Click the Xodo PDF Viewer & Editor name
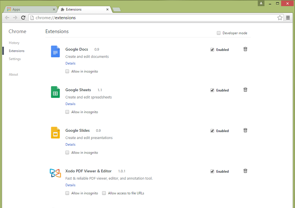Screen dimensions: 295x208 click(88, 171)
